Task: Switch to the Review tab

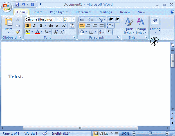Action: tap(125, 12)
